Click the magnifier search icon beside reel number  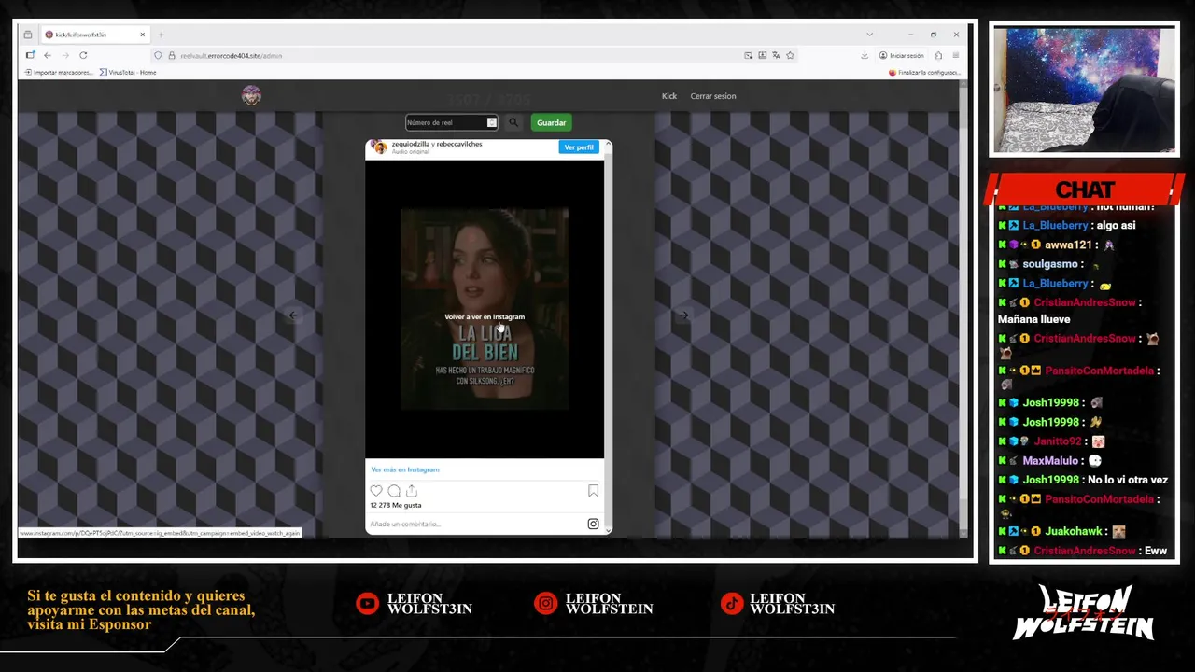[x=513, y=122]
